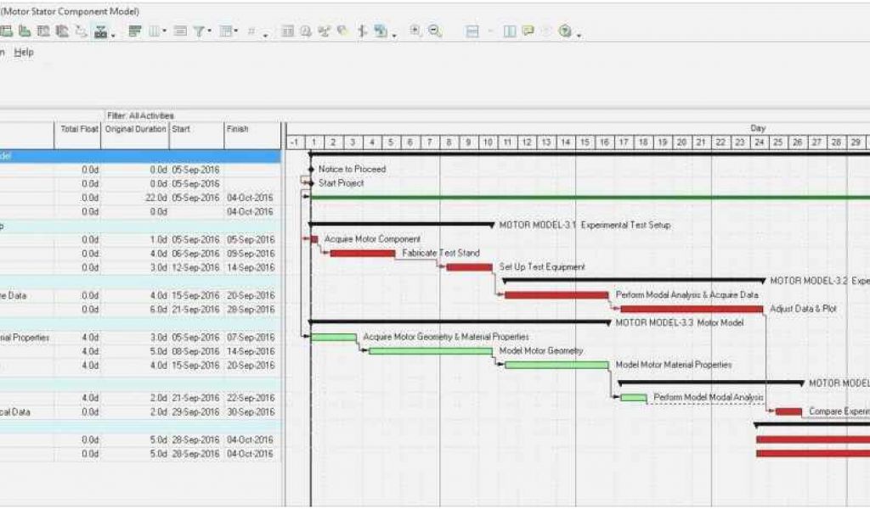Open the Help question mark icon
The width and height of the screenshot is (870, 509).
point(564,31)
